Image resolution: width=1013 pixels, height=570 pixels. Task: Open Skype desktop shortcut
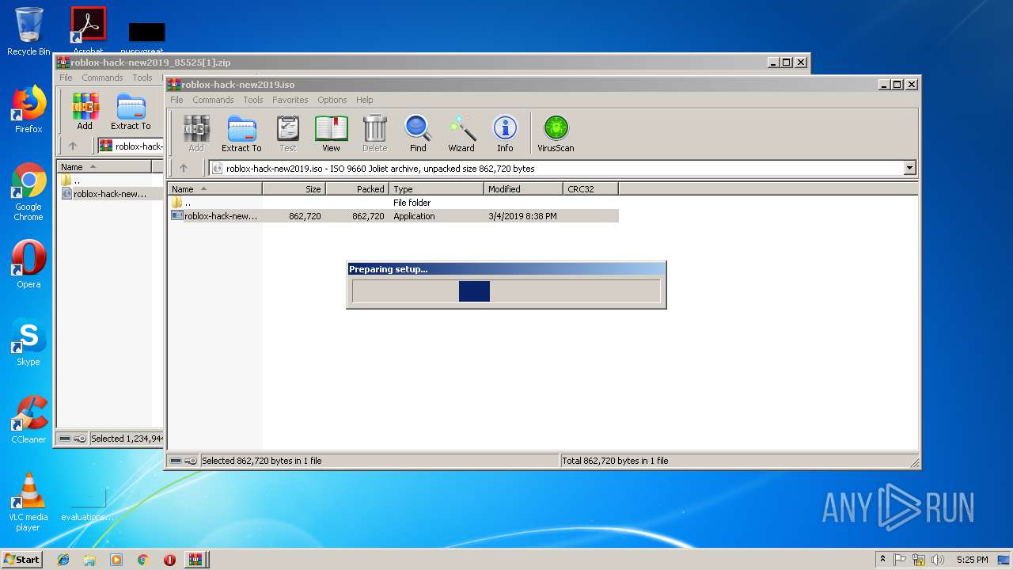click(28, 342)
